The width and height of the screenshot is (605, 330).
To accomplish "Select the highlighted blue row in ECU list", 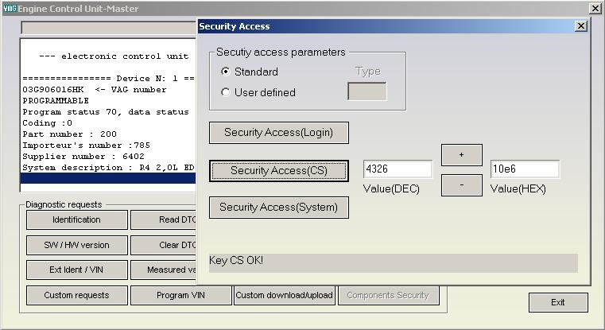I will pyautogui.click(x=108, y=178).
